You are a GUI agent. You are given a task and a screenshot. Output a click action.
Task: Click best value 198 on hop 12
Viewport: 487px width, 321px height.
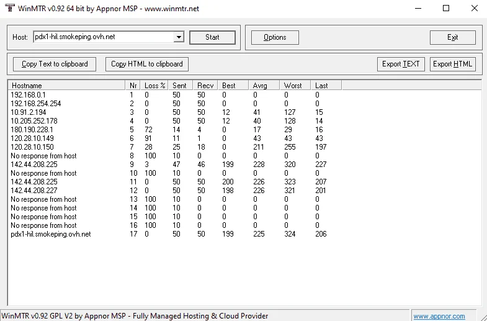228,191
